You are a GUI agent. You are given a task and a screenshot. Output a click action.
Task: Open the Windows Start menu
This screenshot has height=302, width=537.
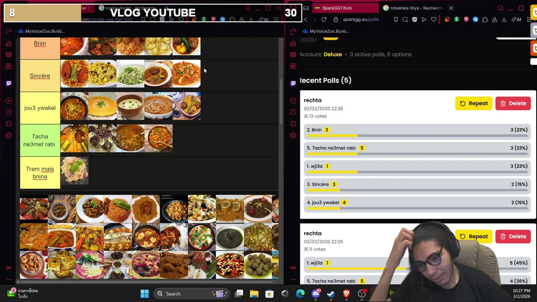point(144,294)
